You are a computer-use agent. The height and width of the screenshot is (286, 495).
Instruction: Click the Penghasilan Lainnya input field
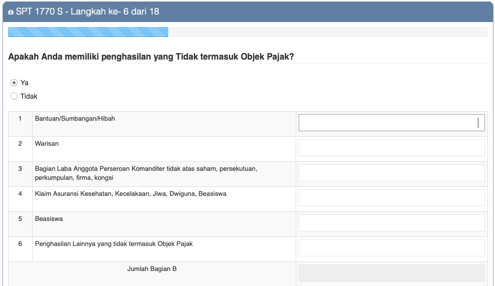pos(391,248)
